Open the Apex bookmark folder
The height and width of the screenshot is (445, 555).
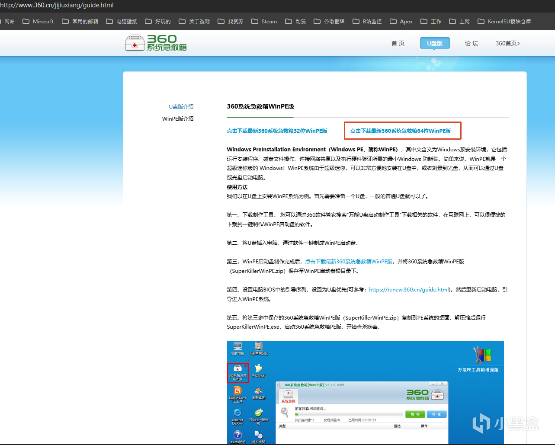tap(401, 21)
